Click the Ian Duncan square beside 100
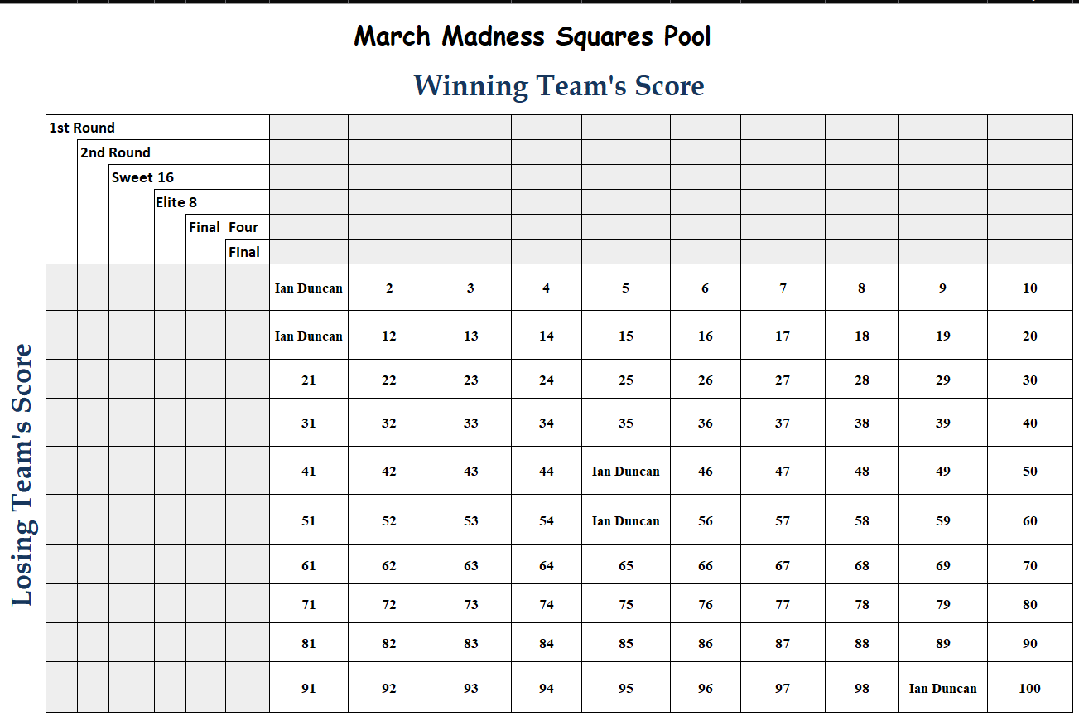This screenshot has width=1079, height=721. (942, 688)
